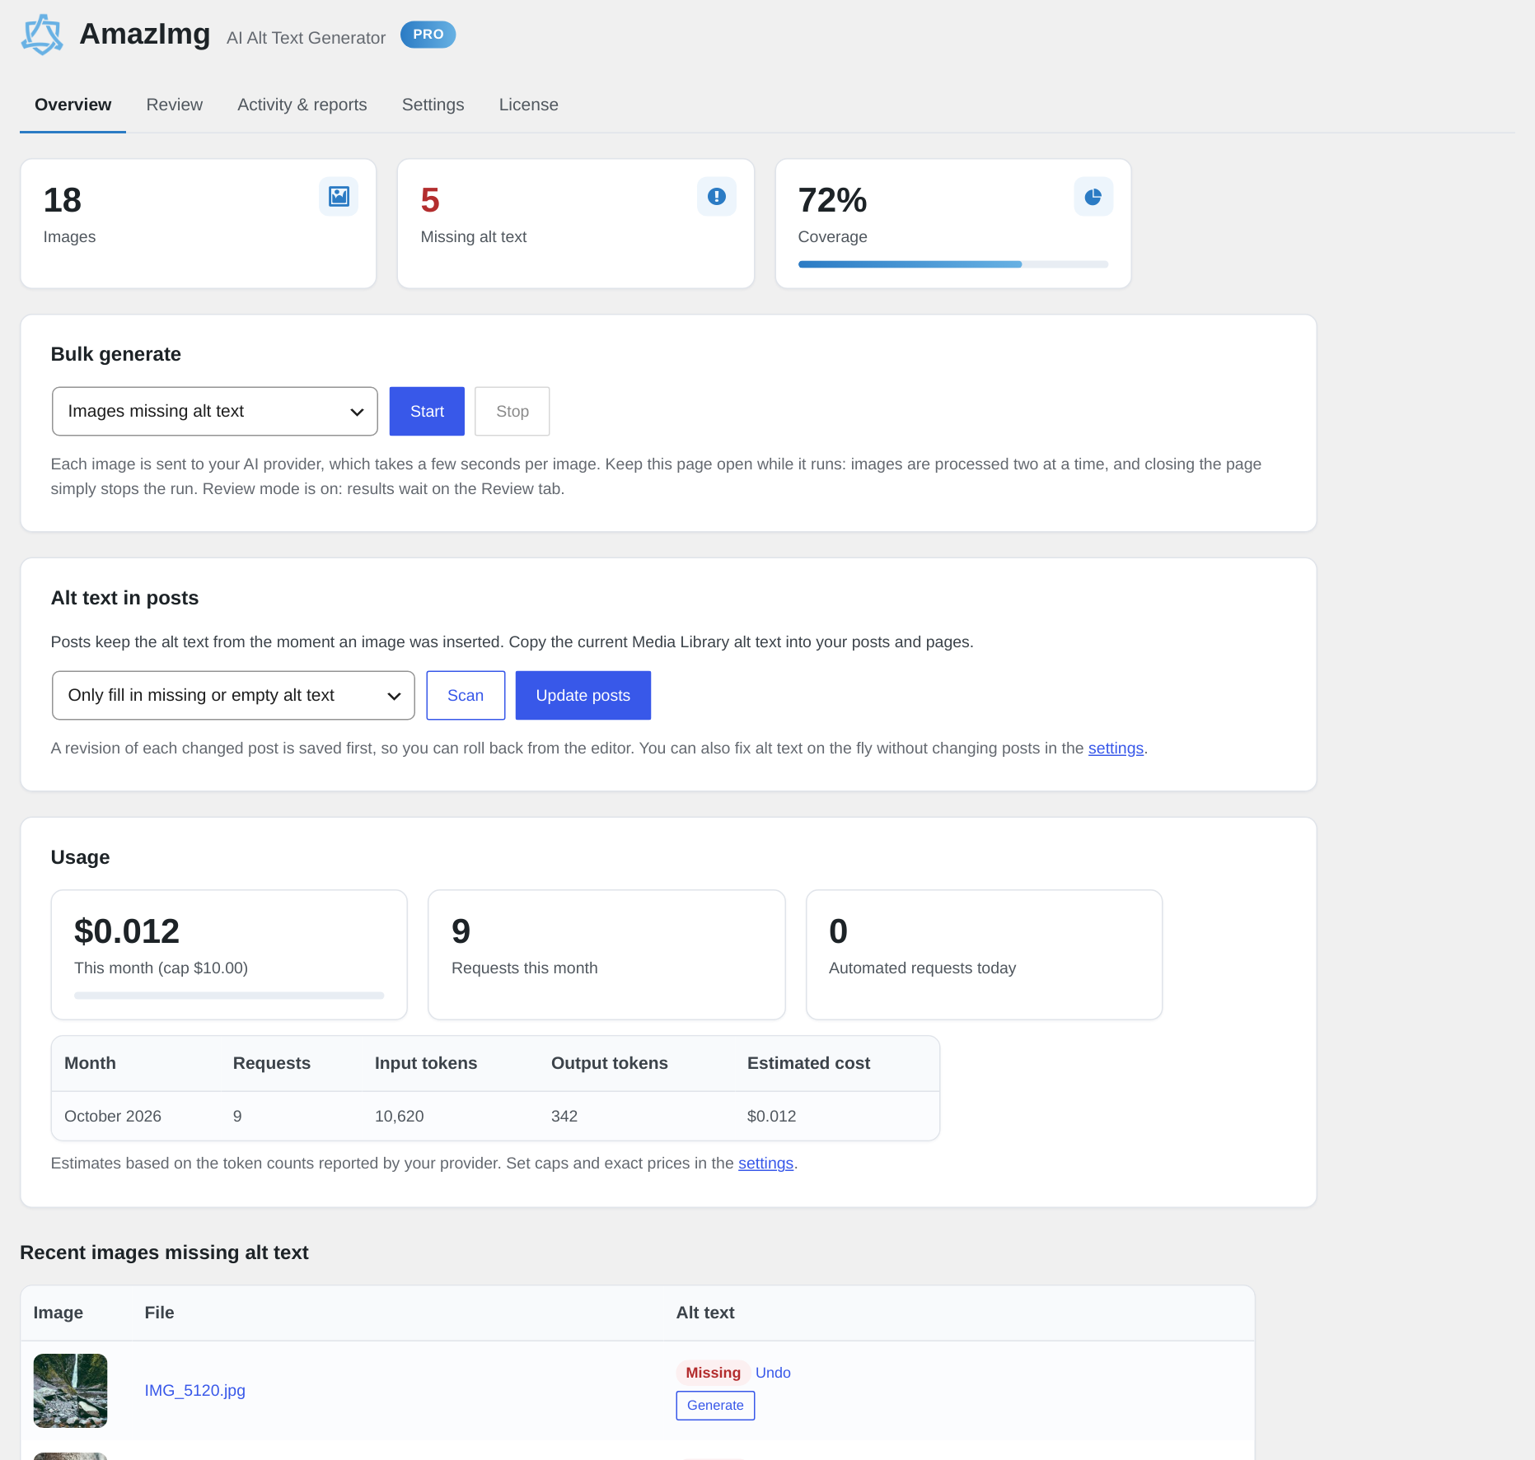This screenshot has height=1460, width=1535.
Task: Click the PRO badge
Action: [428, 35]
